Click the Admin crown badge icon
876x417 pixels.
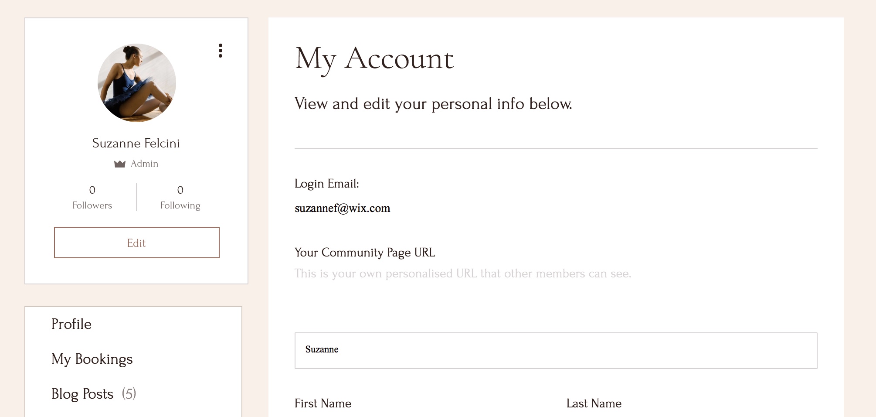[119, 164]
